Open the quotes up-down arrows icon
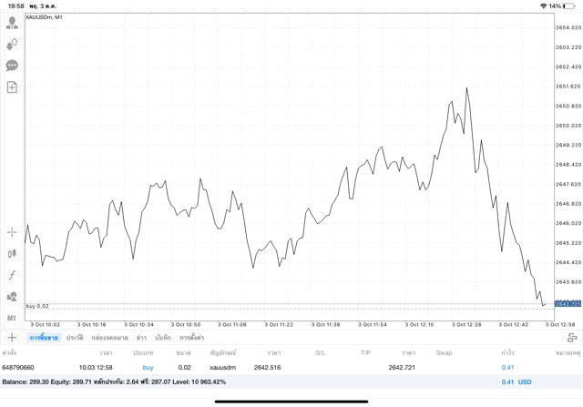The width and height of the screenshot is (583, 407). click(x=12, y=44)
